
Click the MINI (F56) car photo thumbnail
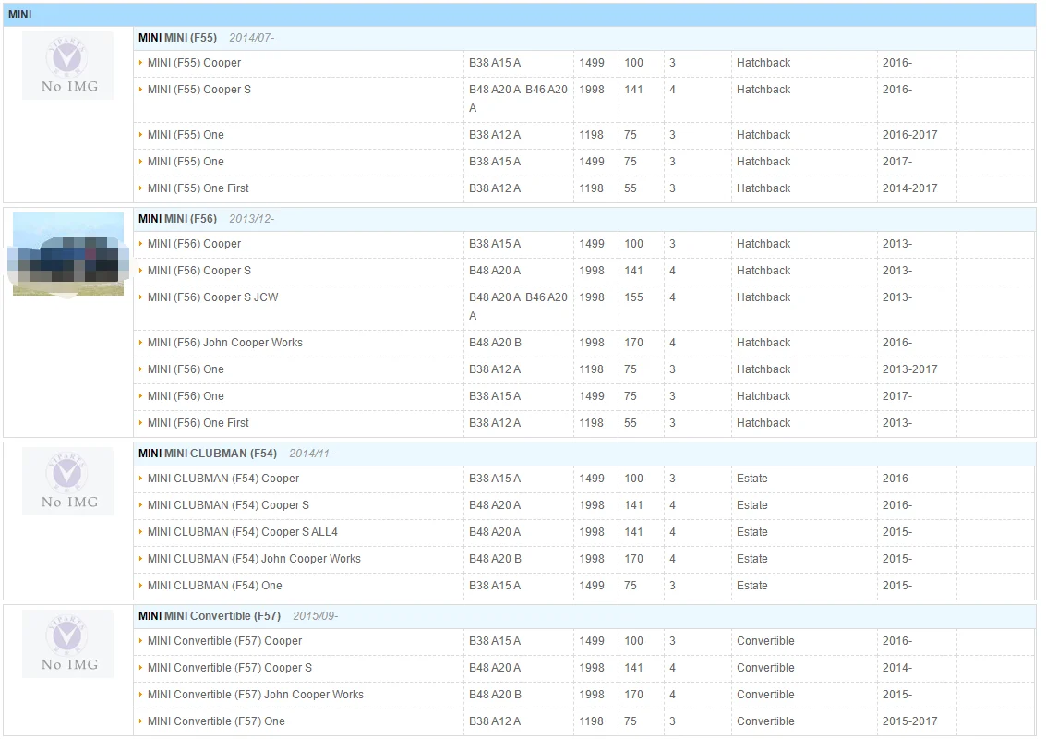pyautogui.click(x=68, y=254)
